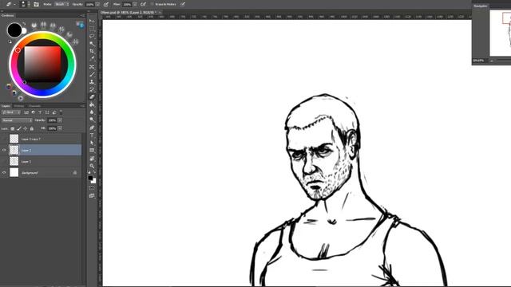Select the Coolorus panel tab
The image size is (511, 287).
pos(8,15)
